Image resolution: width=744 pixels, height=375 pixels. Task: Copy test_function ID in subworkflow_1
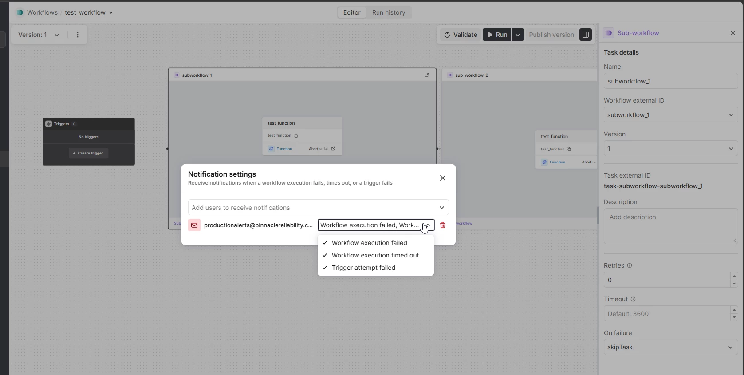295,136
